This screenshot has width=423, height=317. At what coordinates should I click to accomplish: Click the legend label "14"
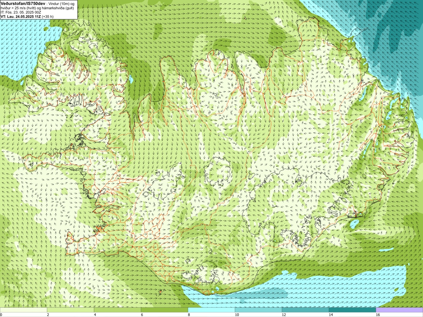coord(331,315)
